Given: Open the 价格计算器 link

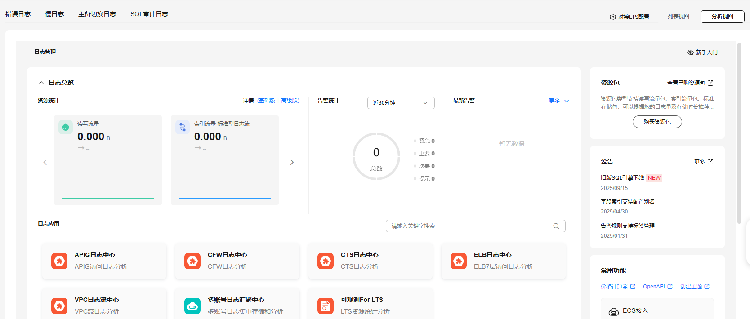Looking at the screenshot, I should tap(614, 287).
